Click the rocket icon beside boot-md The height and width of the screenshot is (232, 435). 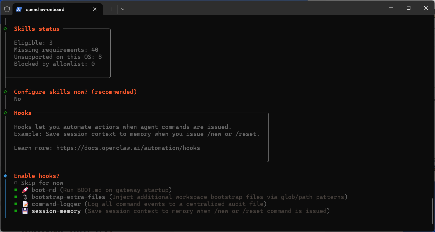click(x=25, y=190)
